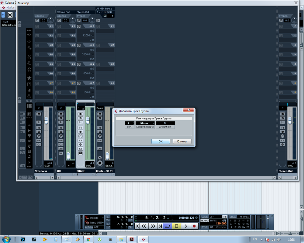Click the global Write-all automation button
The image size is (304, 243).
point(22,132)
